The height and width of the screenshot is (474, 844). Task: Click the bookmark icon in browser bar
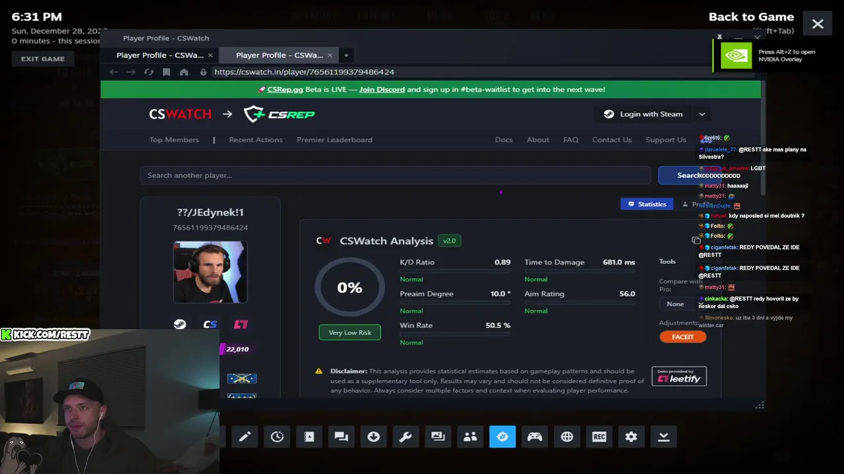166,72
